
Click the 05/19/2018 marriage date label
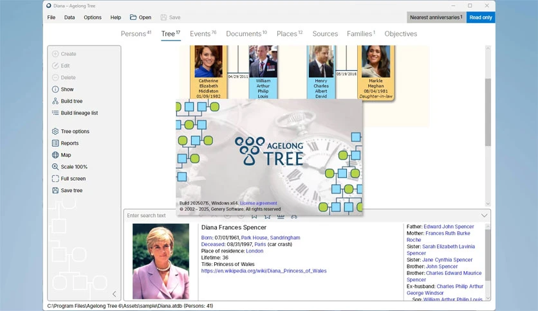pos(346,74)
